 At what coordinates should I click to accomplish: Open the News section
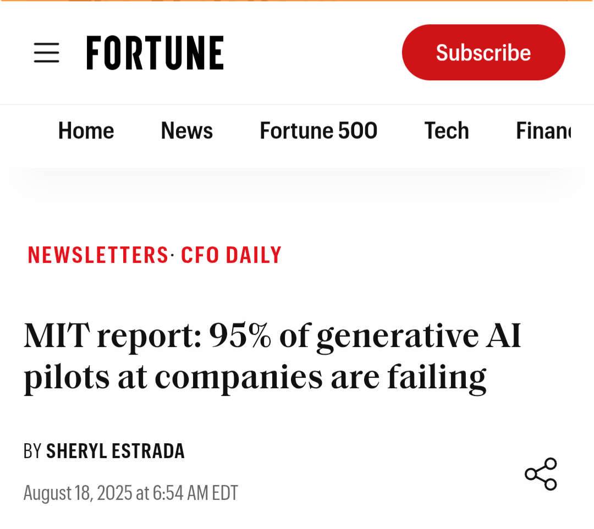tap(186, 131)
